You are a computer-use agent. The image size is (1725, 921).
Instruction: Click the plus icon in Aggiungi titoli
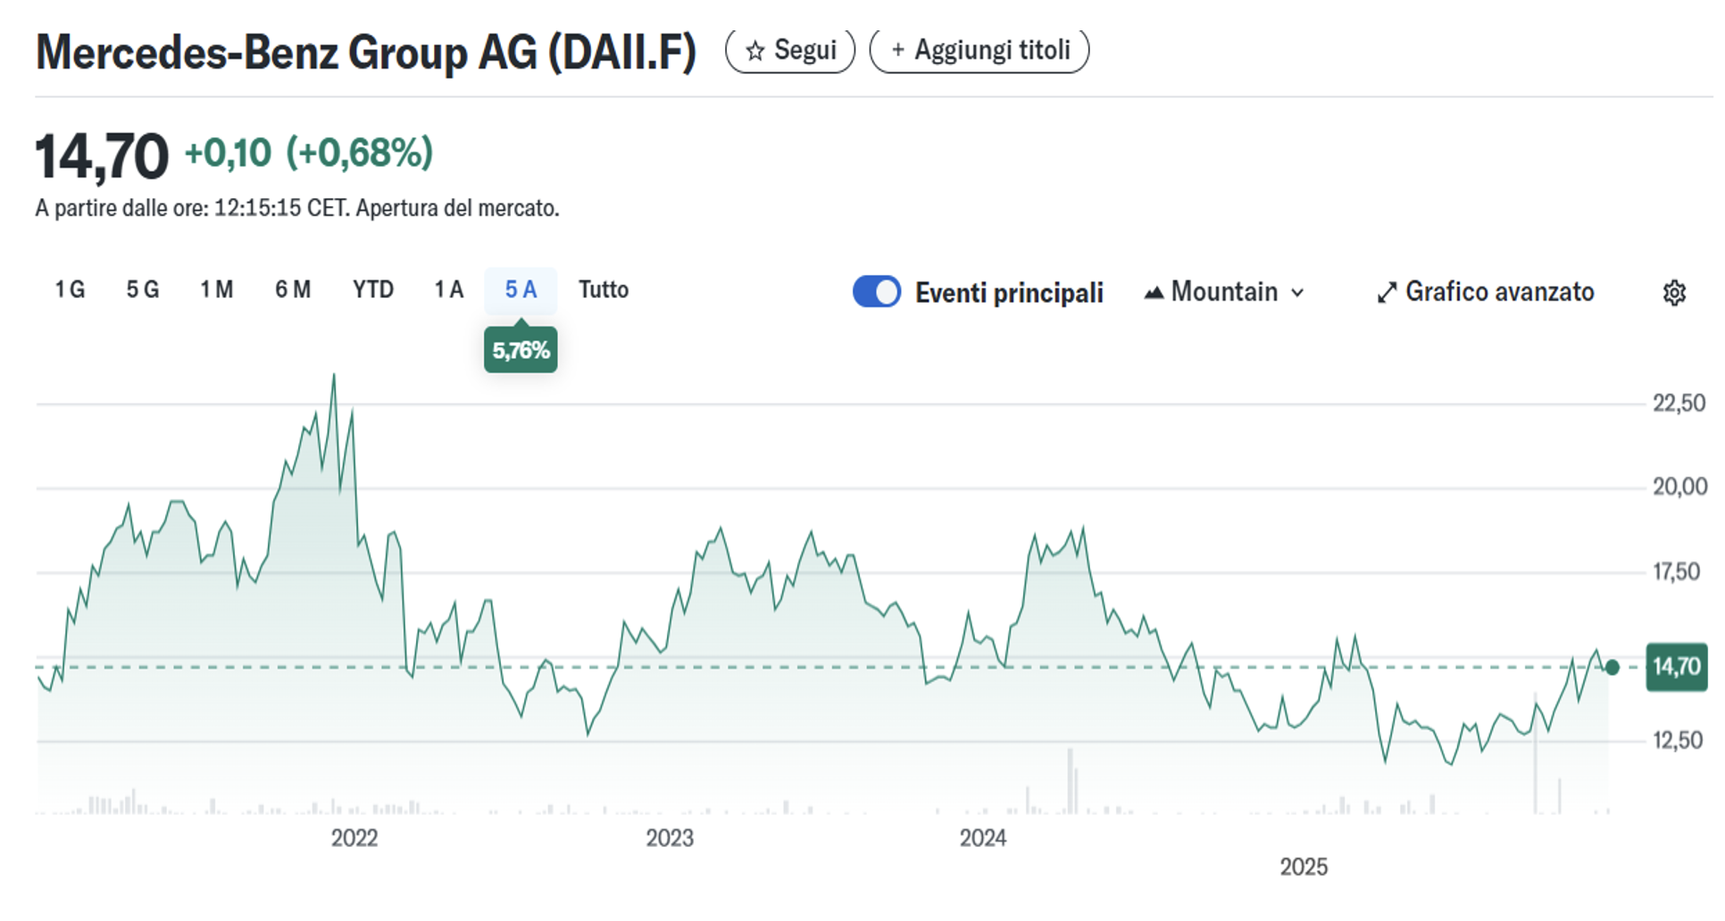897,51
